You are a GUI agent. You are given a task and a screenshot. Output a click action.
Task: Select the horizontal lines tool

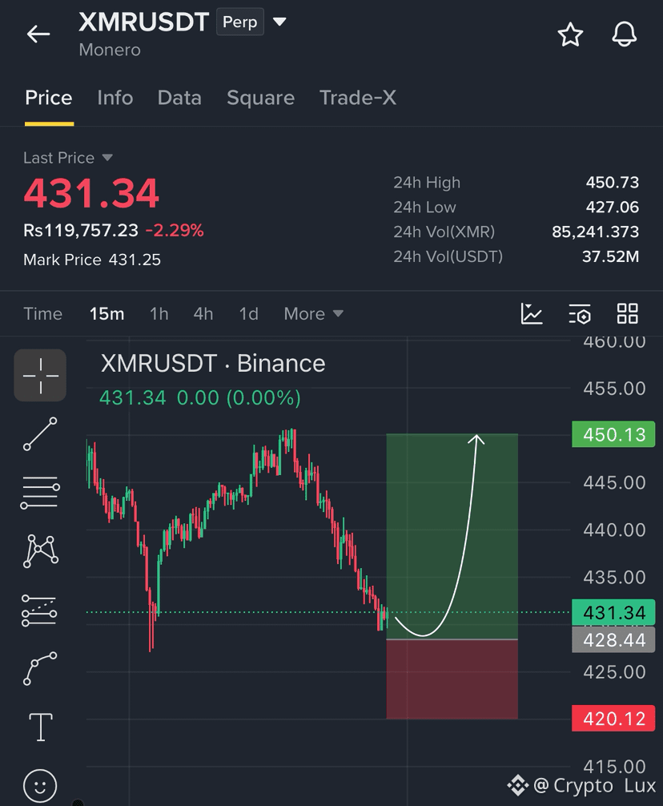click(x=40, y=493)
